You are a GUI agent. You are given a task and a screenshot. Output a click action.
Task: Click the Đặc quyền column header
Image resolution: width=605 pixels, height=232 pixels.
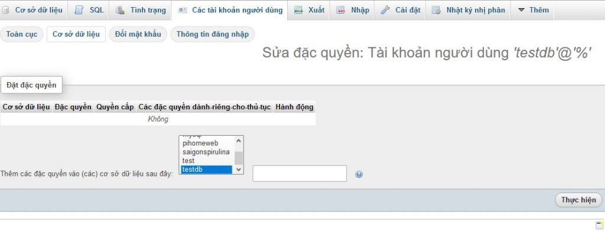[73, 107]
